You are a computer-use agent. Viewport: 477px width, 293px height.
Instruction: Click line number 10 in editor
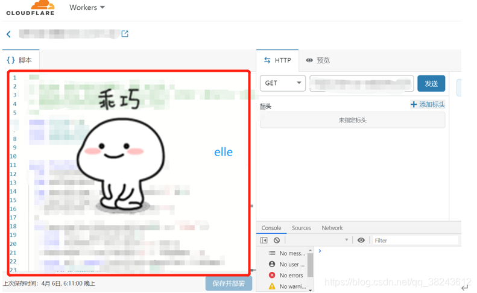(13, 156)
